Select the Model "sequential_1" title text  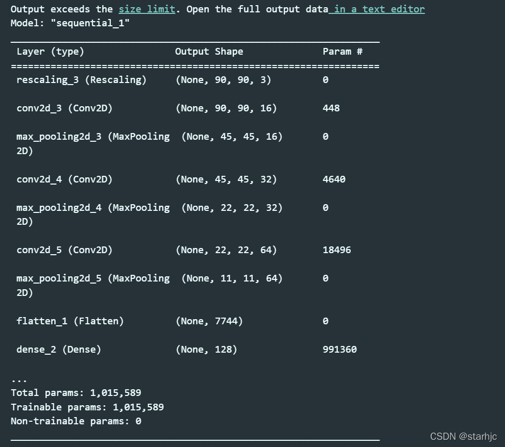(70, 23)
